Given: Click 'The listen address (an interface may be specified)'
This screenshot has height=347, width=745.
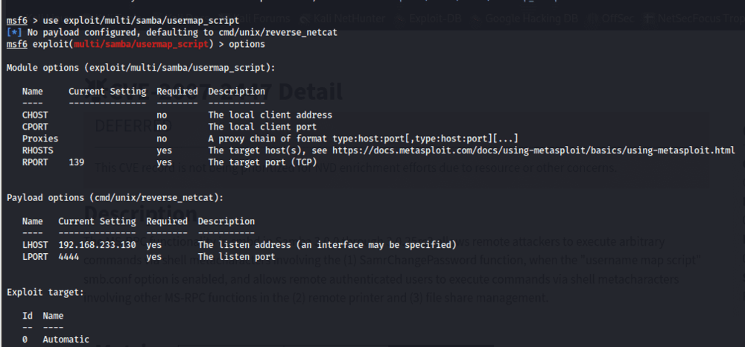Looking at the screenshot, I should [x=327, y=245].
